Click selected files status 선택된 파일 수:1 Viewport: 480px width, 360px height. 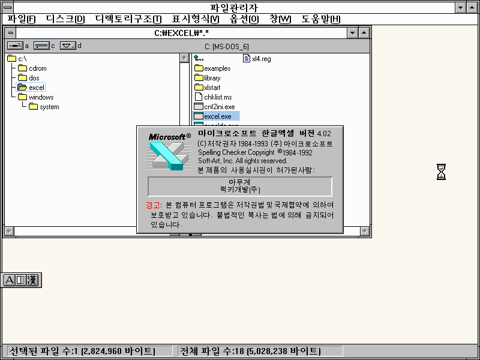[89, 351]
